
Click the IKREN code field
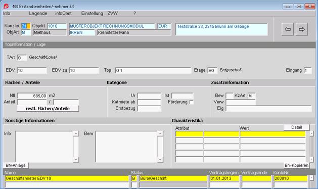coord(82,32)
